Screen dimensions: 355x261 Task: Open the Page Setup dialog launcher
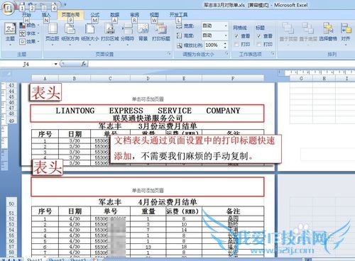click(x=169, y=54)
